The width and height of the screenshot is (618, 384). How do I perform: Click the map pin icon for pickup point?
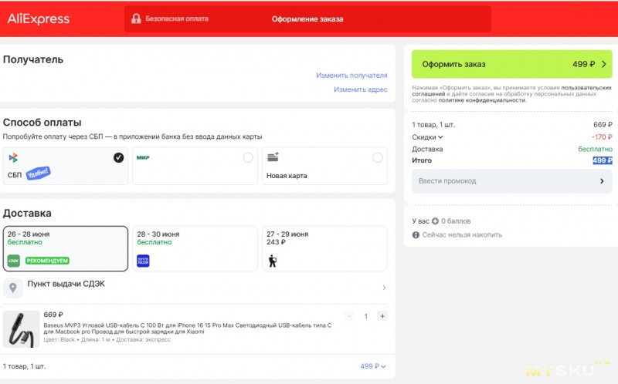(x=13, y=288)
